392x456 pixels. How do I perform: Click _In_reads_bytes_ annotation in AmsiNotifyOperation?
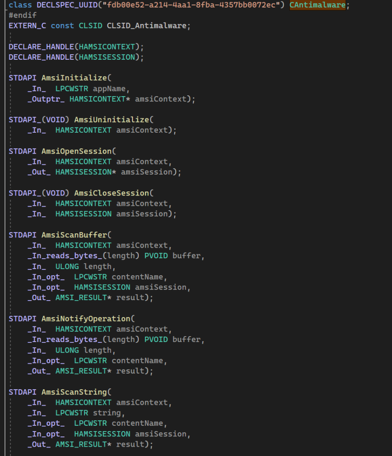(x=65, y=340)
